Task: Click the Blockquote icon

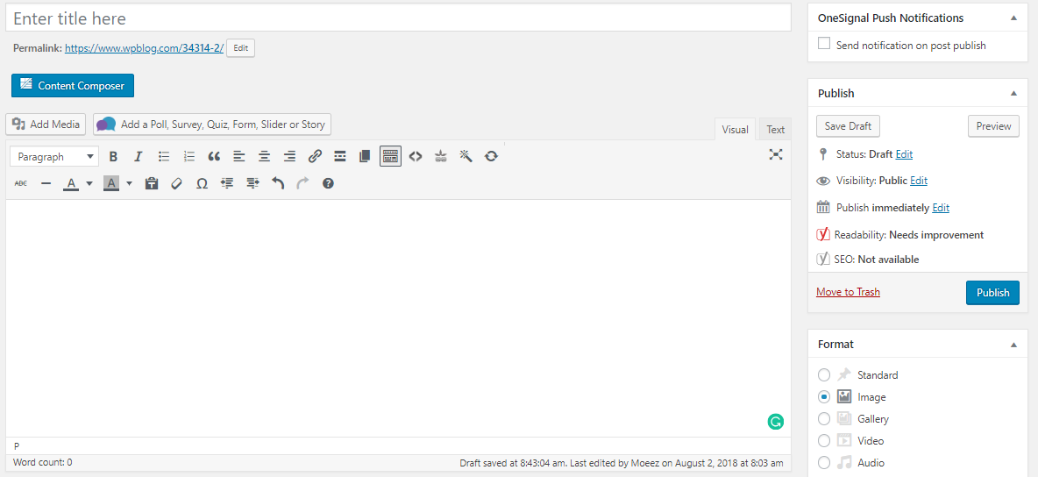Action: tap(214, 157)
